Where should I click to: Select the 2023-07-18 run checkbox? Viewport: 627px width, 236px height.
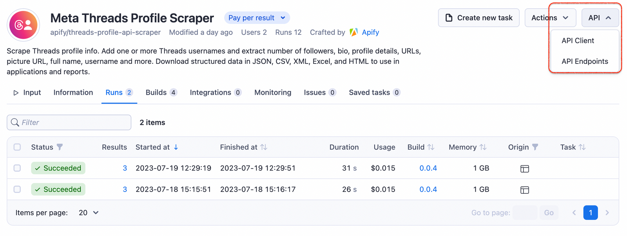coord(17,189)
